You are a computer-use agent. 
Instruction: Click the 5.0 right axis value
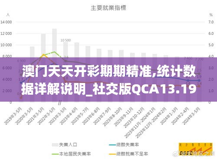211,45
